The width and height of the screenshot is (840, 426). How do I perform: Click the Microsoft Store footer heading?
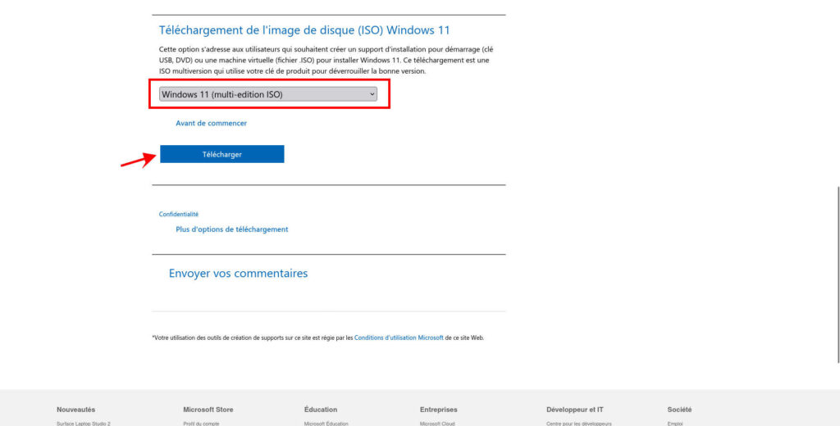208,410
